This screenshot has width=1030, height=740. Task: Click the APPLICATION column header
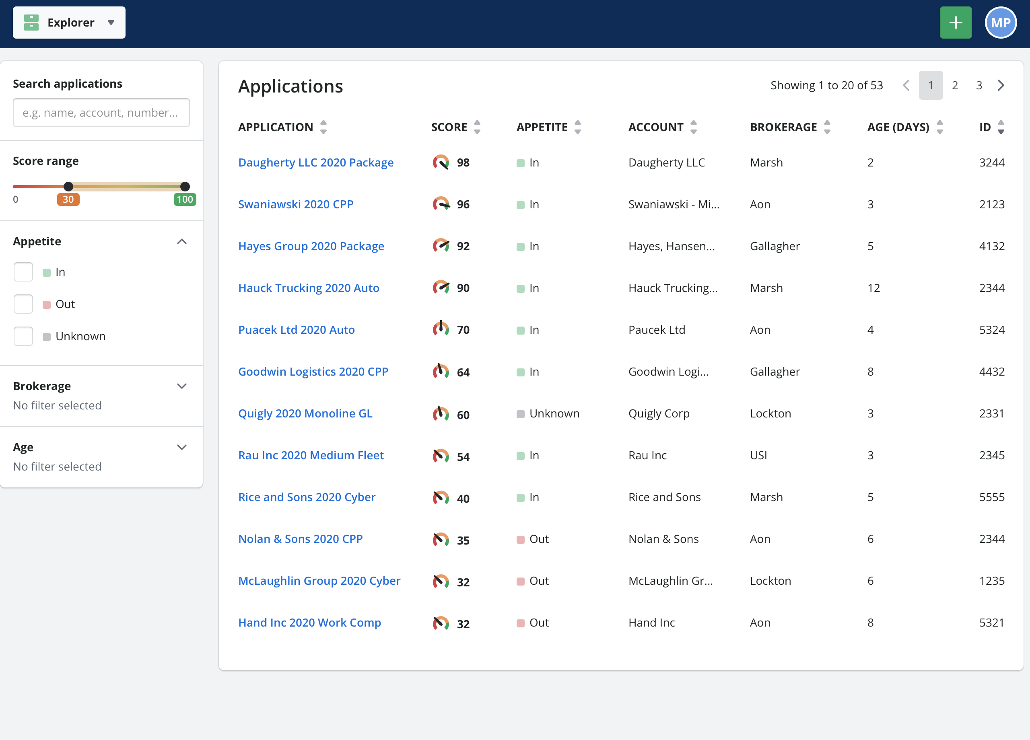tap(276, 127)
